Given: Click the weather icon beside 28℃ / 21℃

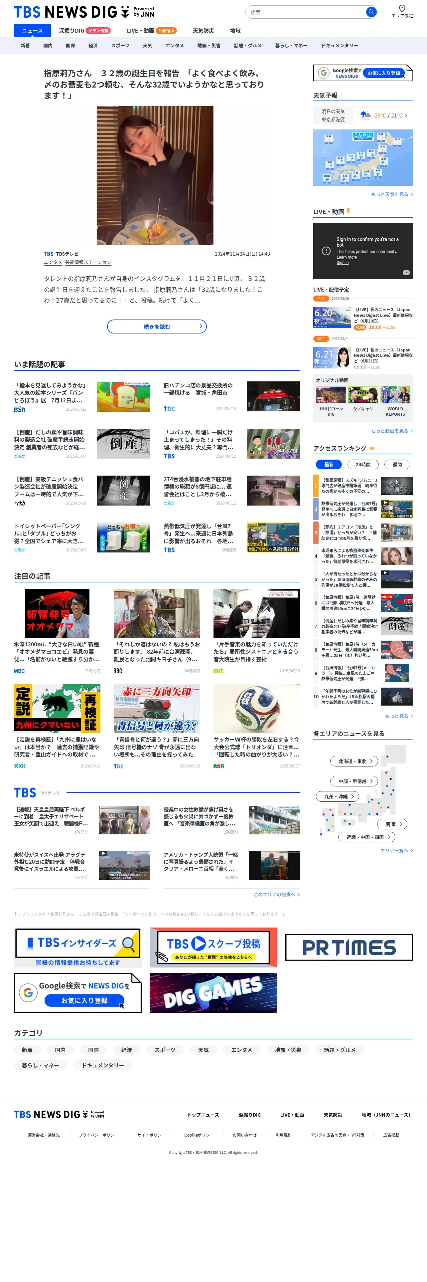Looking at the screenshot, I should (365, 115).
